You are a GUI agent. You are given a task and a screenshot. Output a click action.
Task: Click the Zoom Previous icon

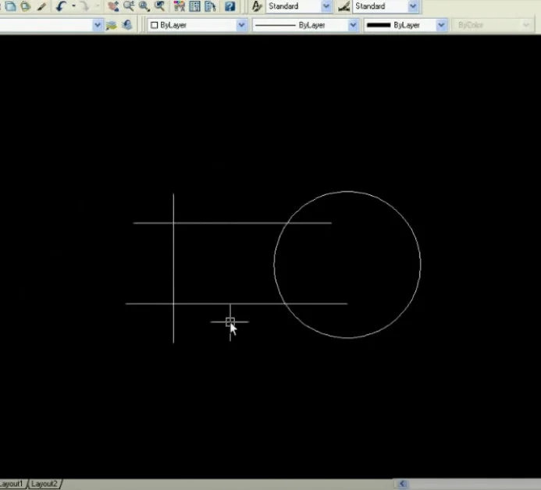159,6
